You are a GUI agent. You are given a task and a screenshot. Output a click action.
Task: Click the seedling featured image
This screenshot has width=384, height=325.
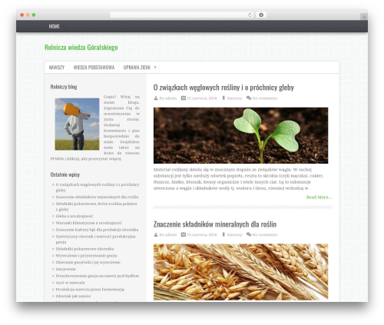(240, 135)
